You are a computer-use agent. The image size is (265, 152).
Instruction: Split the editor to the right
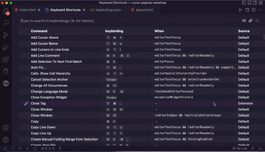(x=254, y=10)
